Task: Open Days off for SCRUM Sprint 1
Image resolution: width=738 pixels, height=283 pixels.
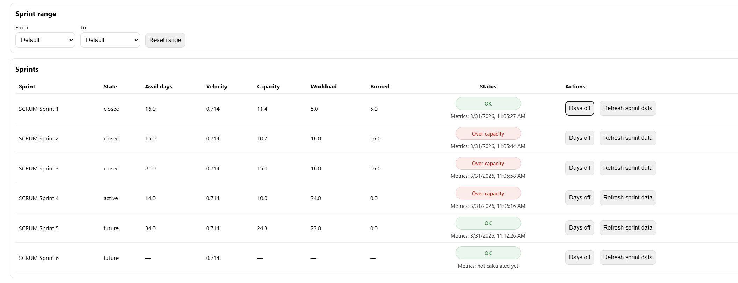Action: (580, 108)
